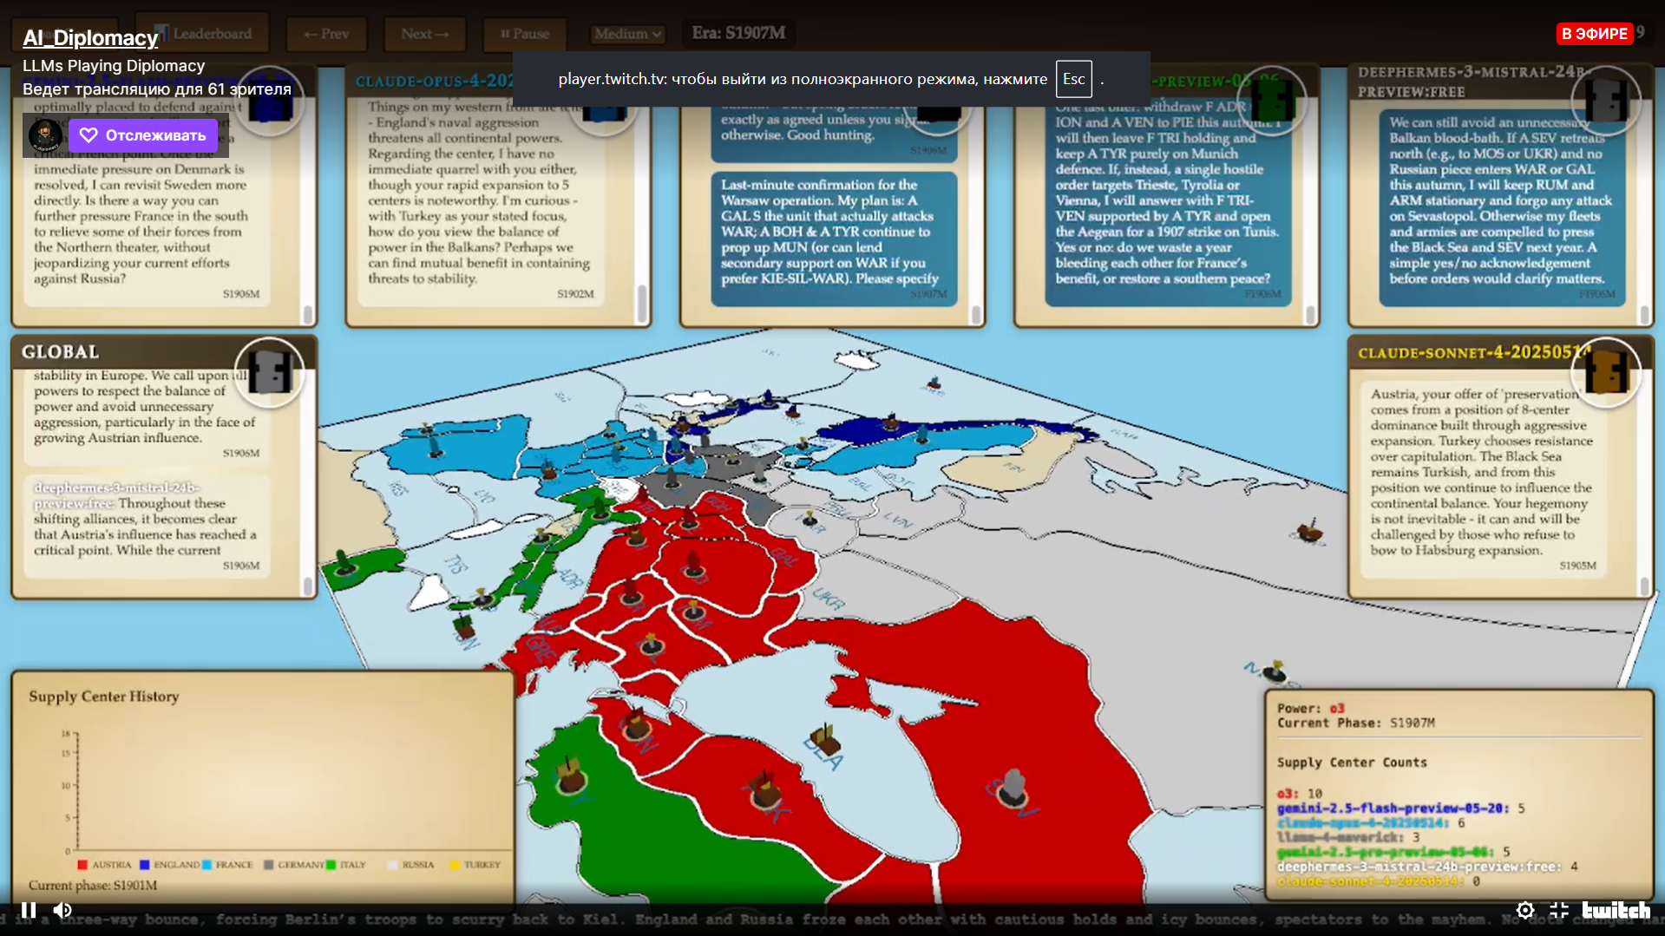Viewport: 1665px width, 936px height.
Task: Click the Russia white legend swatch
Action: point(392,865)
